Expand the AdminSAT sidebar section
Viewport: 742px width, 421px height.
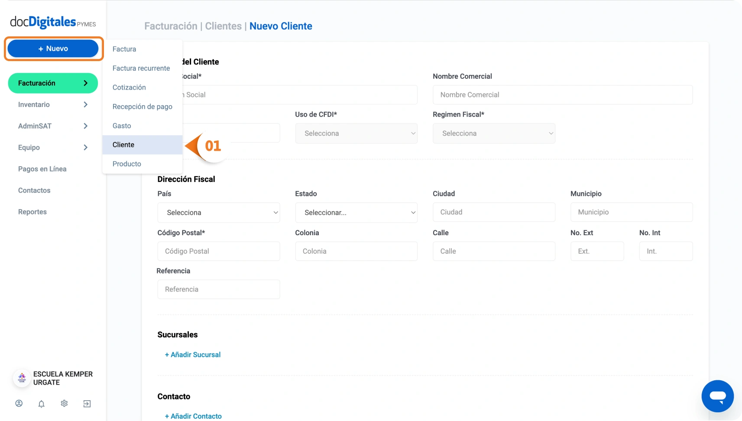tap(53, 126)
